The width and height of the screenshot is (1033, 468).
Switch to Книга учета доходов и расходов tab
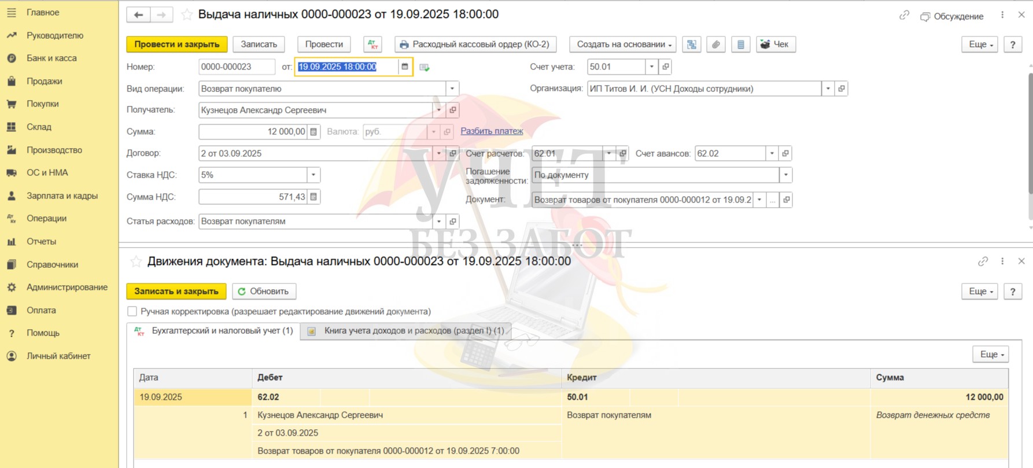click(x=405, y=331)
